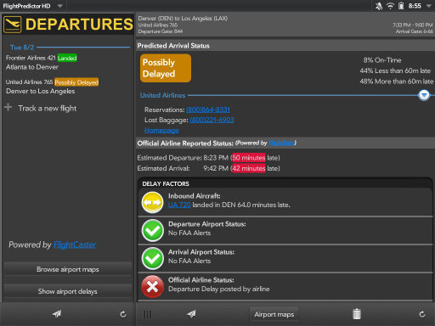Image resolution: width=435 pixels, height=326 pixels.
Task: Click the 50 minutes late highlight
Action: point(249,158)
